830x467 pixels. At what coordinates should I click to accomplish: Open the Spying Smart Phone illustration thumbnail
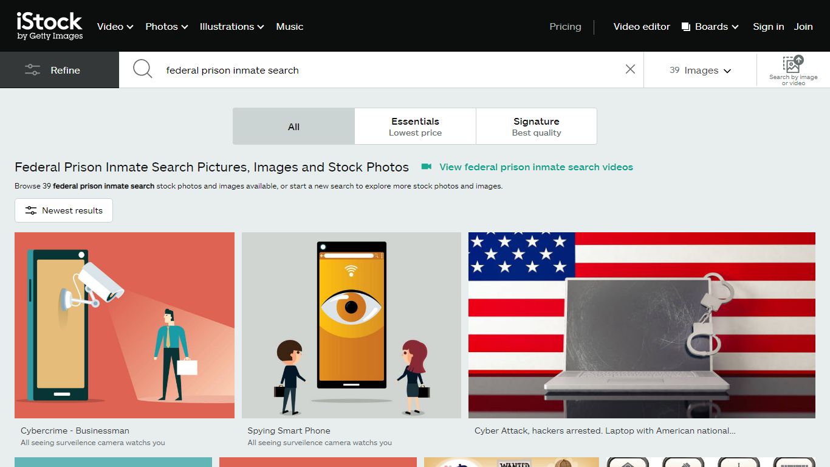pos(351,325)
